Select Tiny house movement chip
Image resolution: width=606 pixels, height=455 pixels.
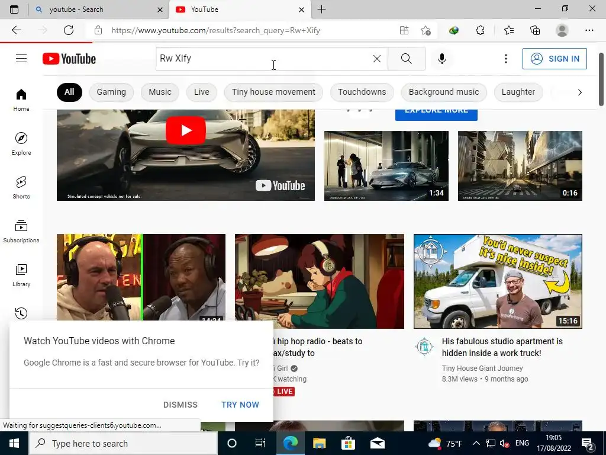click(x=273, y=92)
